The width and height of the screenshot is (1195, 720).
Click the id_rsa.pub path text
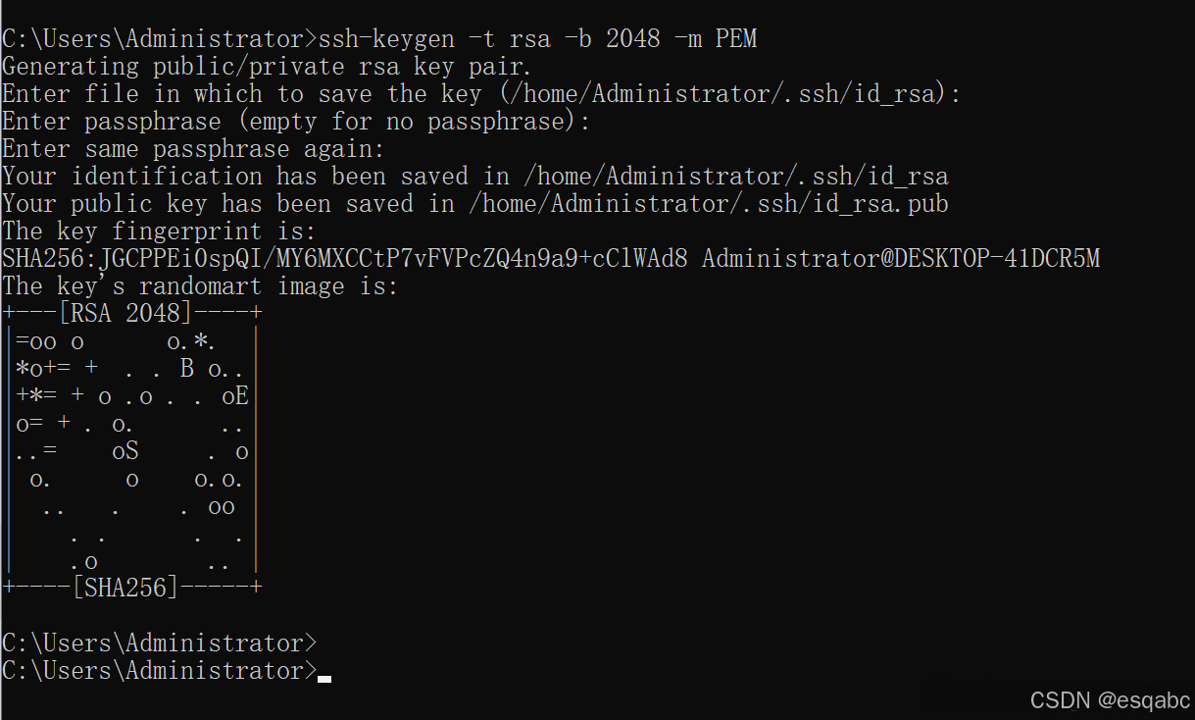[709, 204]
